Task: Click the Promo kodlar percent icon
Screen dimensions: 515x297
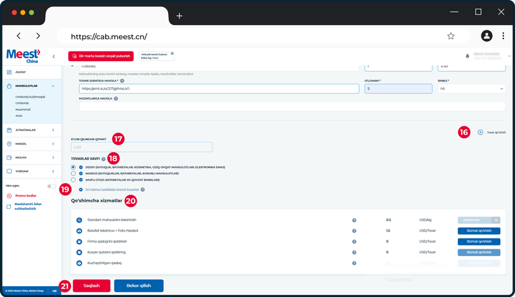Action: pos(9,195)
